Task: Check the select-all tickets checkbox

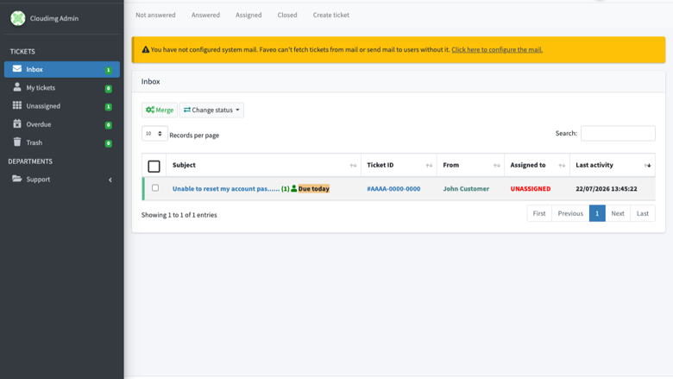Action: (x=154, y=166)
